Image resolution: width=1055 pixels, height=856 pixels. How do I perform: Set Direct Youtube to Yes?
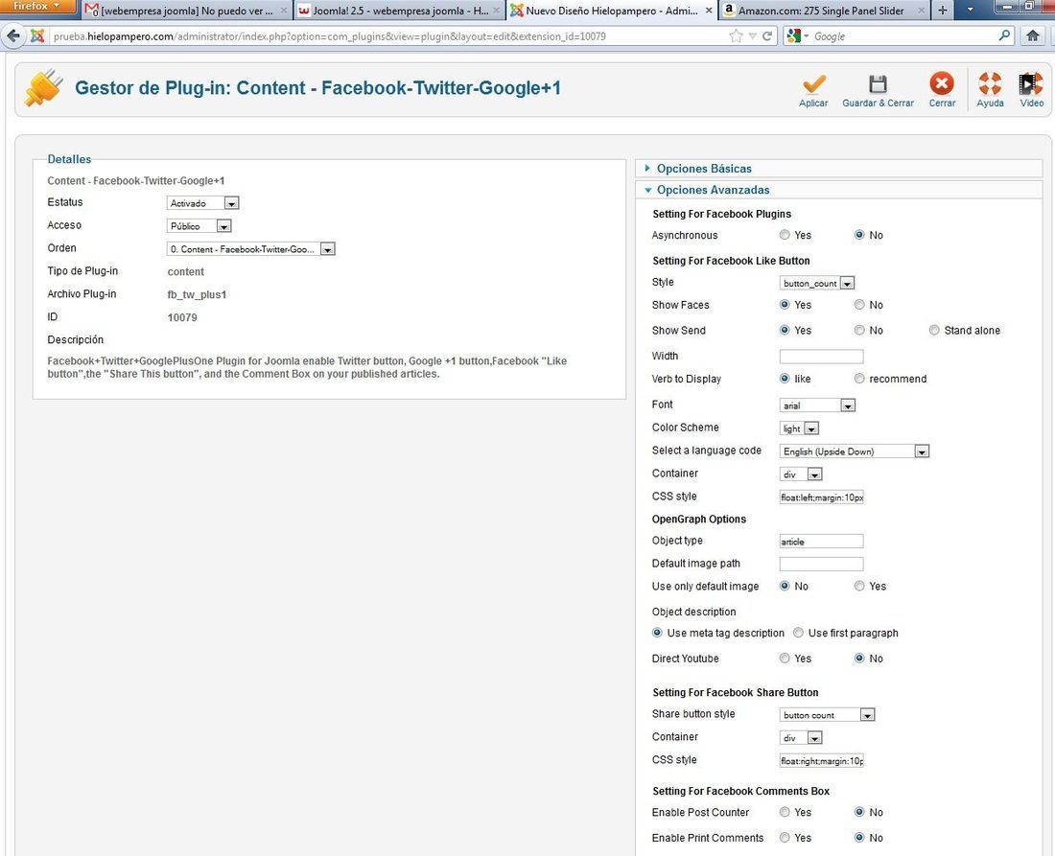[785, 659]
